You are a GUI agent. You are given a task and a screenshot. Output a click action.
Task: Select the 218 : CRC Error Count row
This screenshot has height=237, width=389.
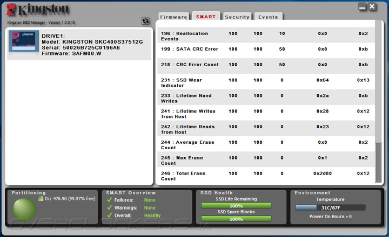tap(266, 66)
